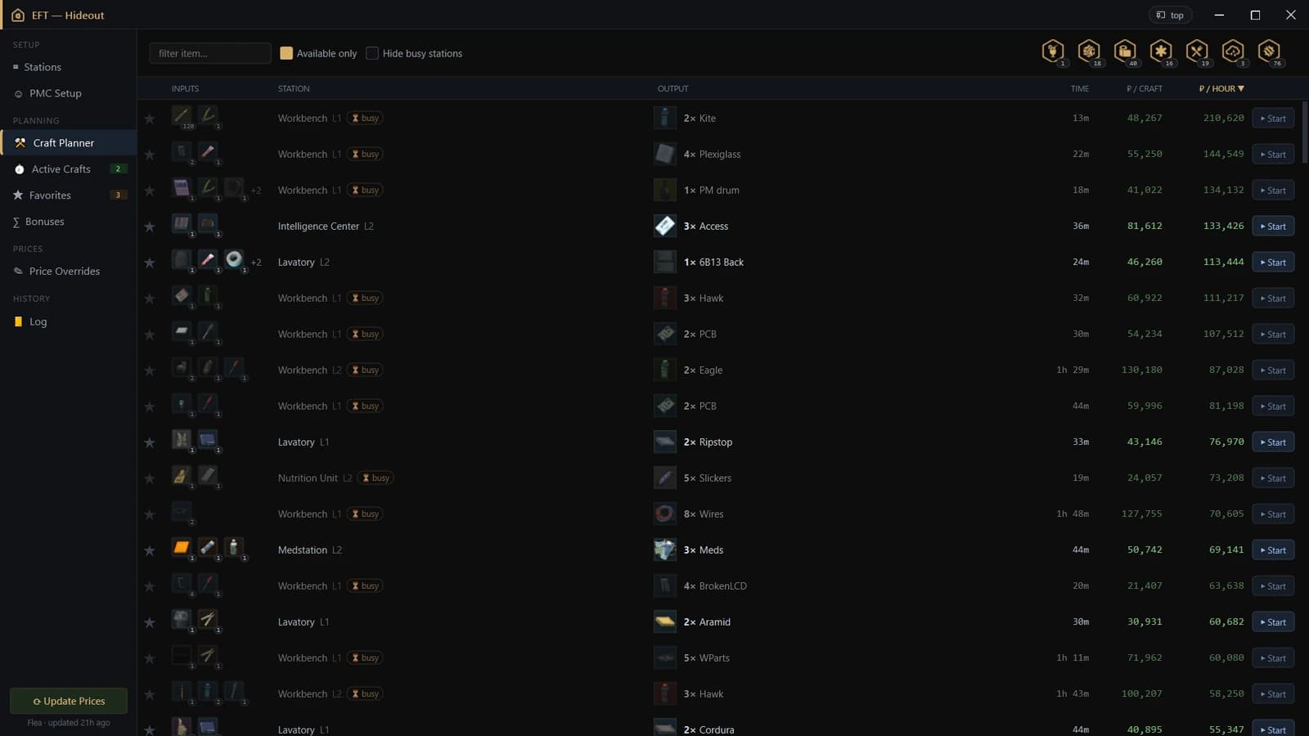The image size is (1309, 736).
Task: Click the 133,426 profit per hour value
Action: point(1223,226)
